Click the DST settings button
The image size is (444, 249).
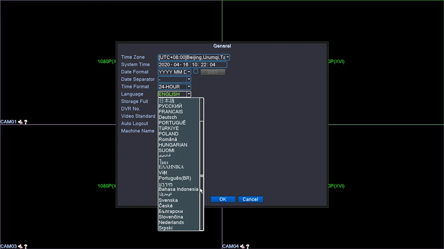213,72
